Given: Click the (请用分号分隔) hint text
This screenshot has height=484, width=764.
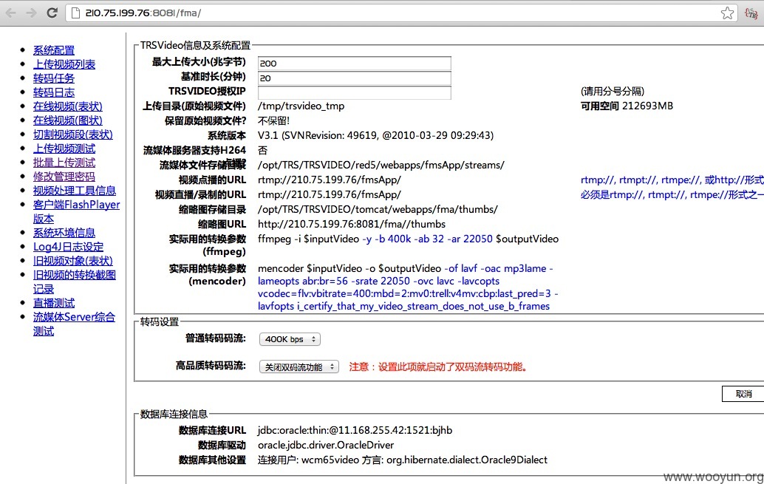Looking at the screenshot, I should point(613,92).
